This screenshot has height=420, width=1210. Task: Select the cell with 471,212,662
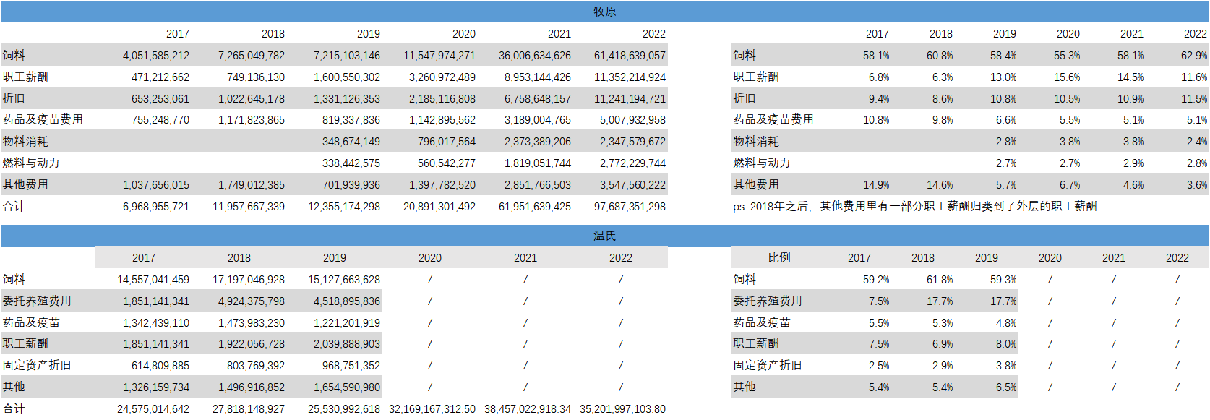160,77
